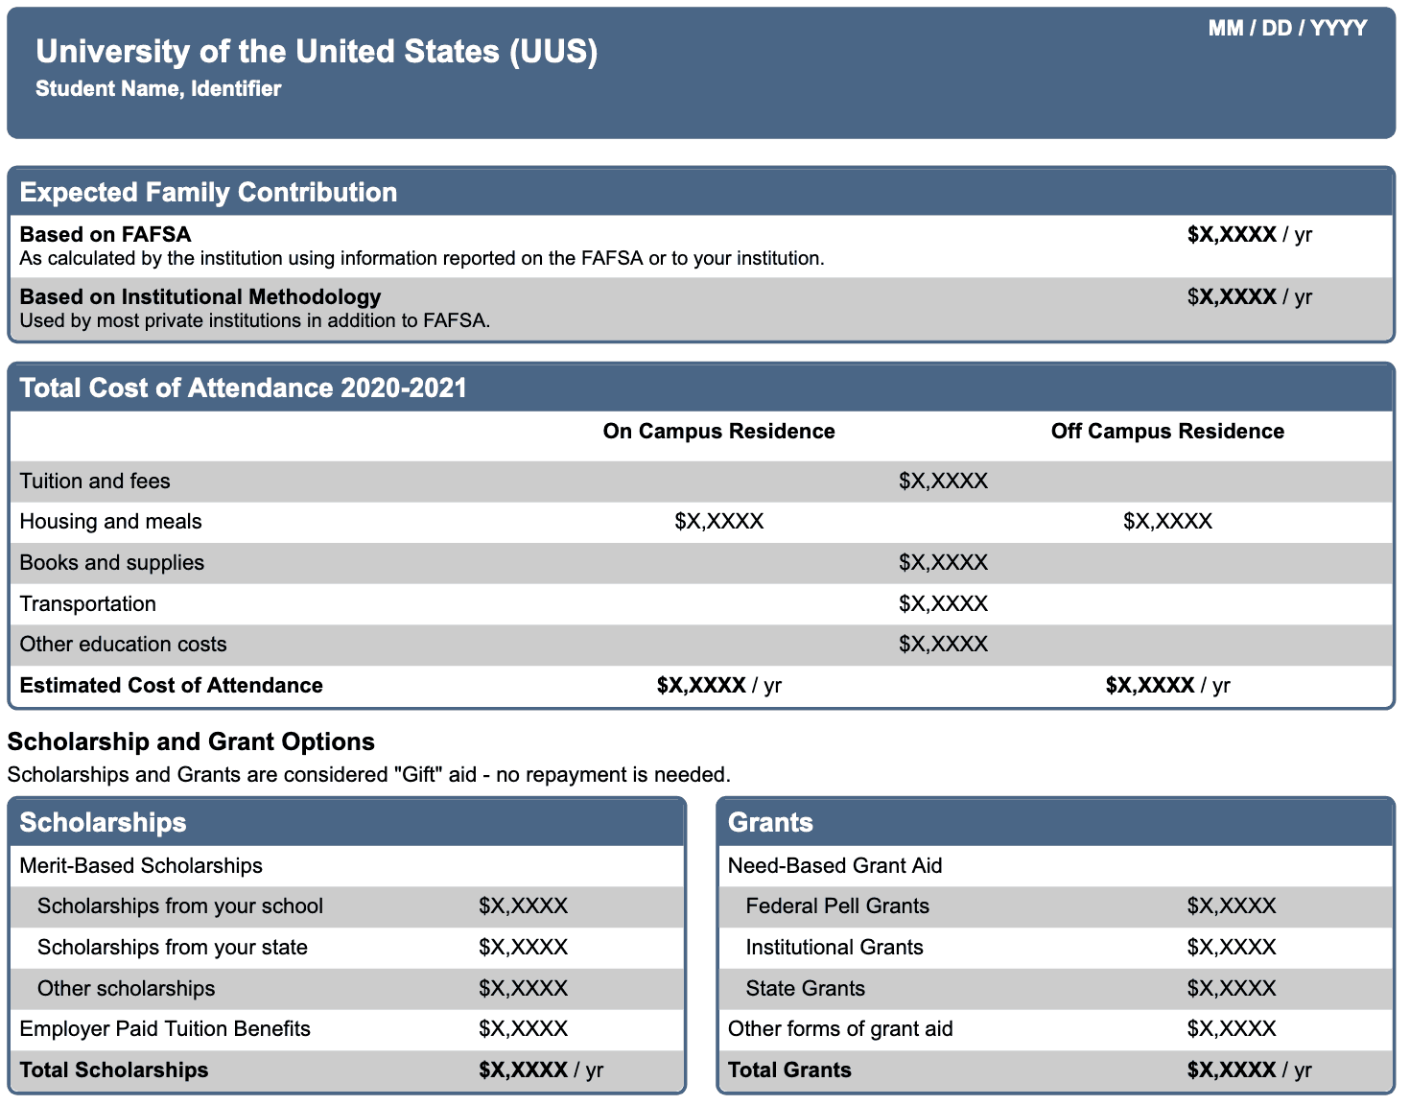Viewport: 1410px width, 1105px height.
Task: Click the Tuition and fees amount
Action: (943, 482)
